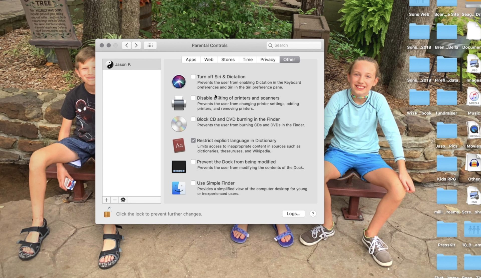
Task: Click the minus button to remove user
Action: 114,200
